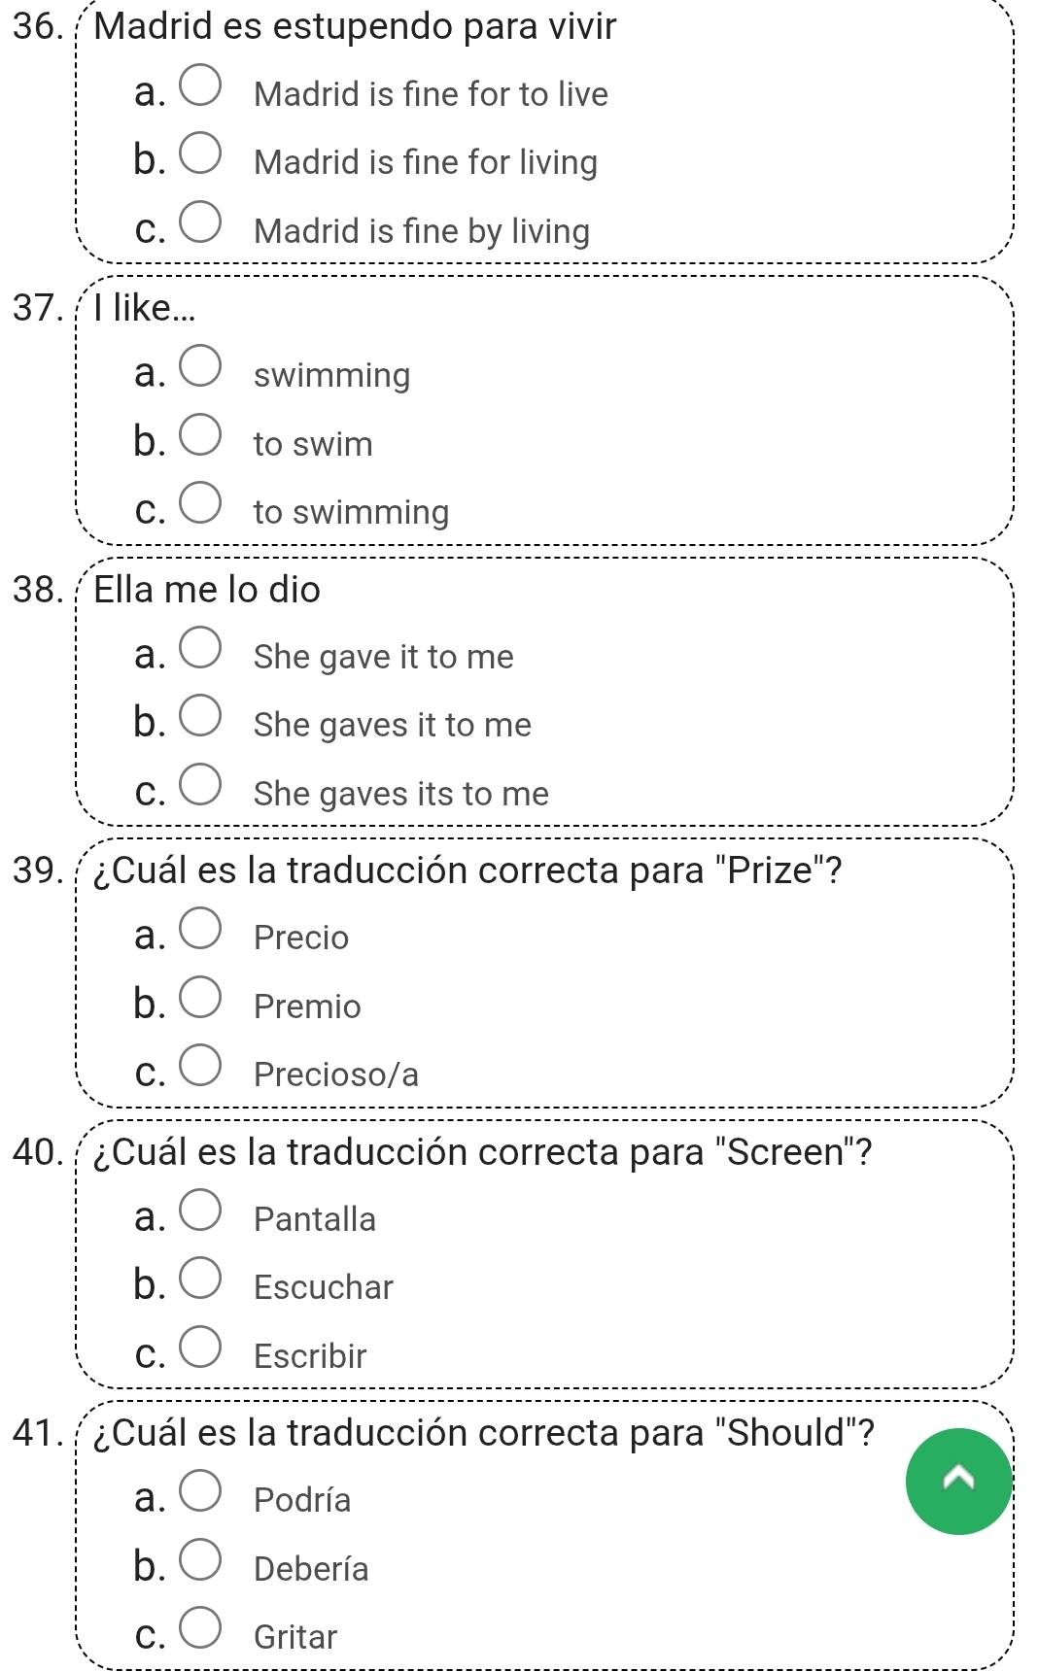Pick "Gritar" answer option
This screenshot has height=1672, width=1039.
[x=201, y=1626]
